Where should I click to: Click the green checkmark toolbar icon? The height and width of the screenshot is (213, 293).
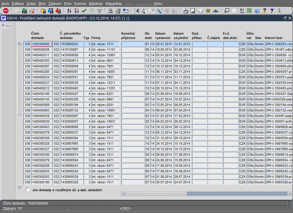coord(84,11)
